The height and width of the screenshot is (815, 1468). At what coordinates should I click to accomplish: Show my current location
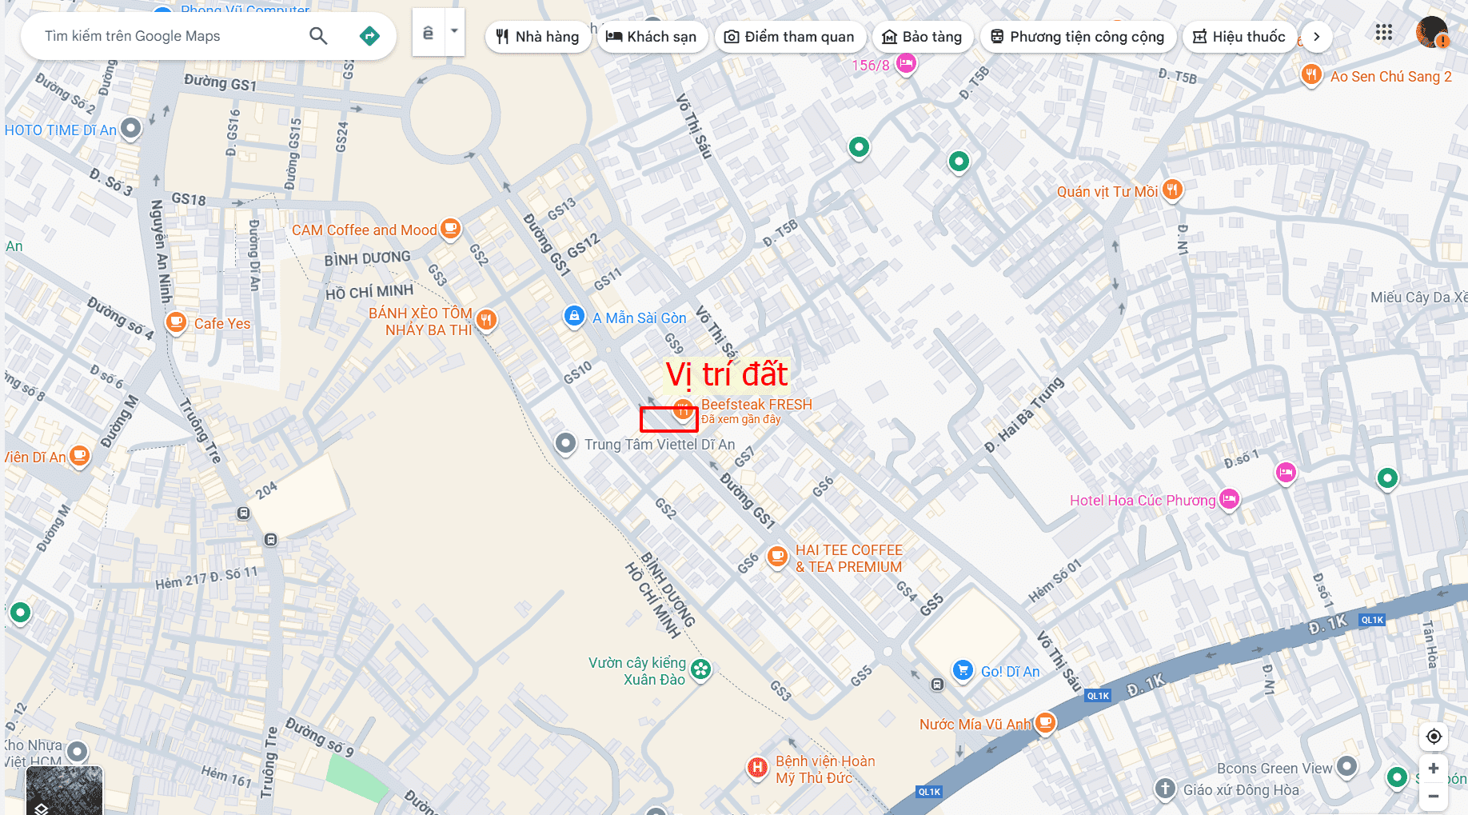tap(1434, 737)
